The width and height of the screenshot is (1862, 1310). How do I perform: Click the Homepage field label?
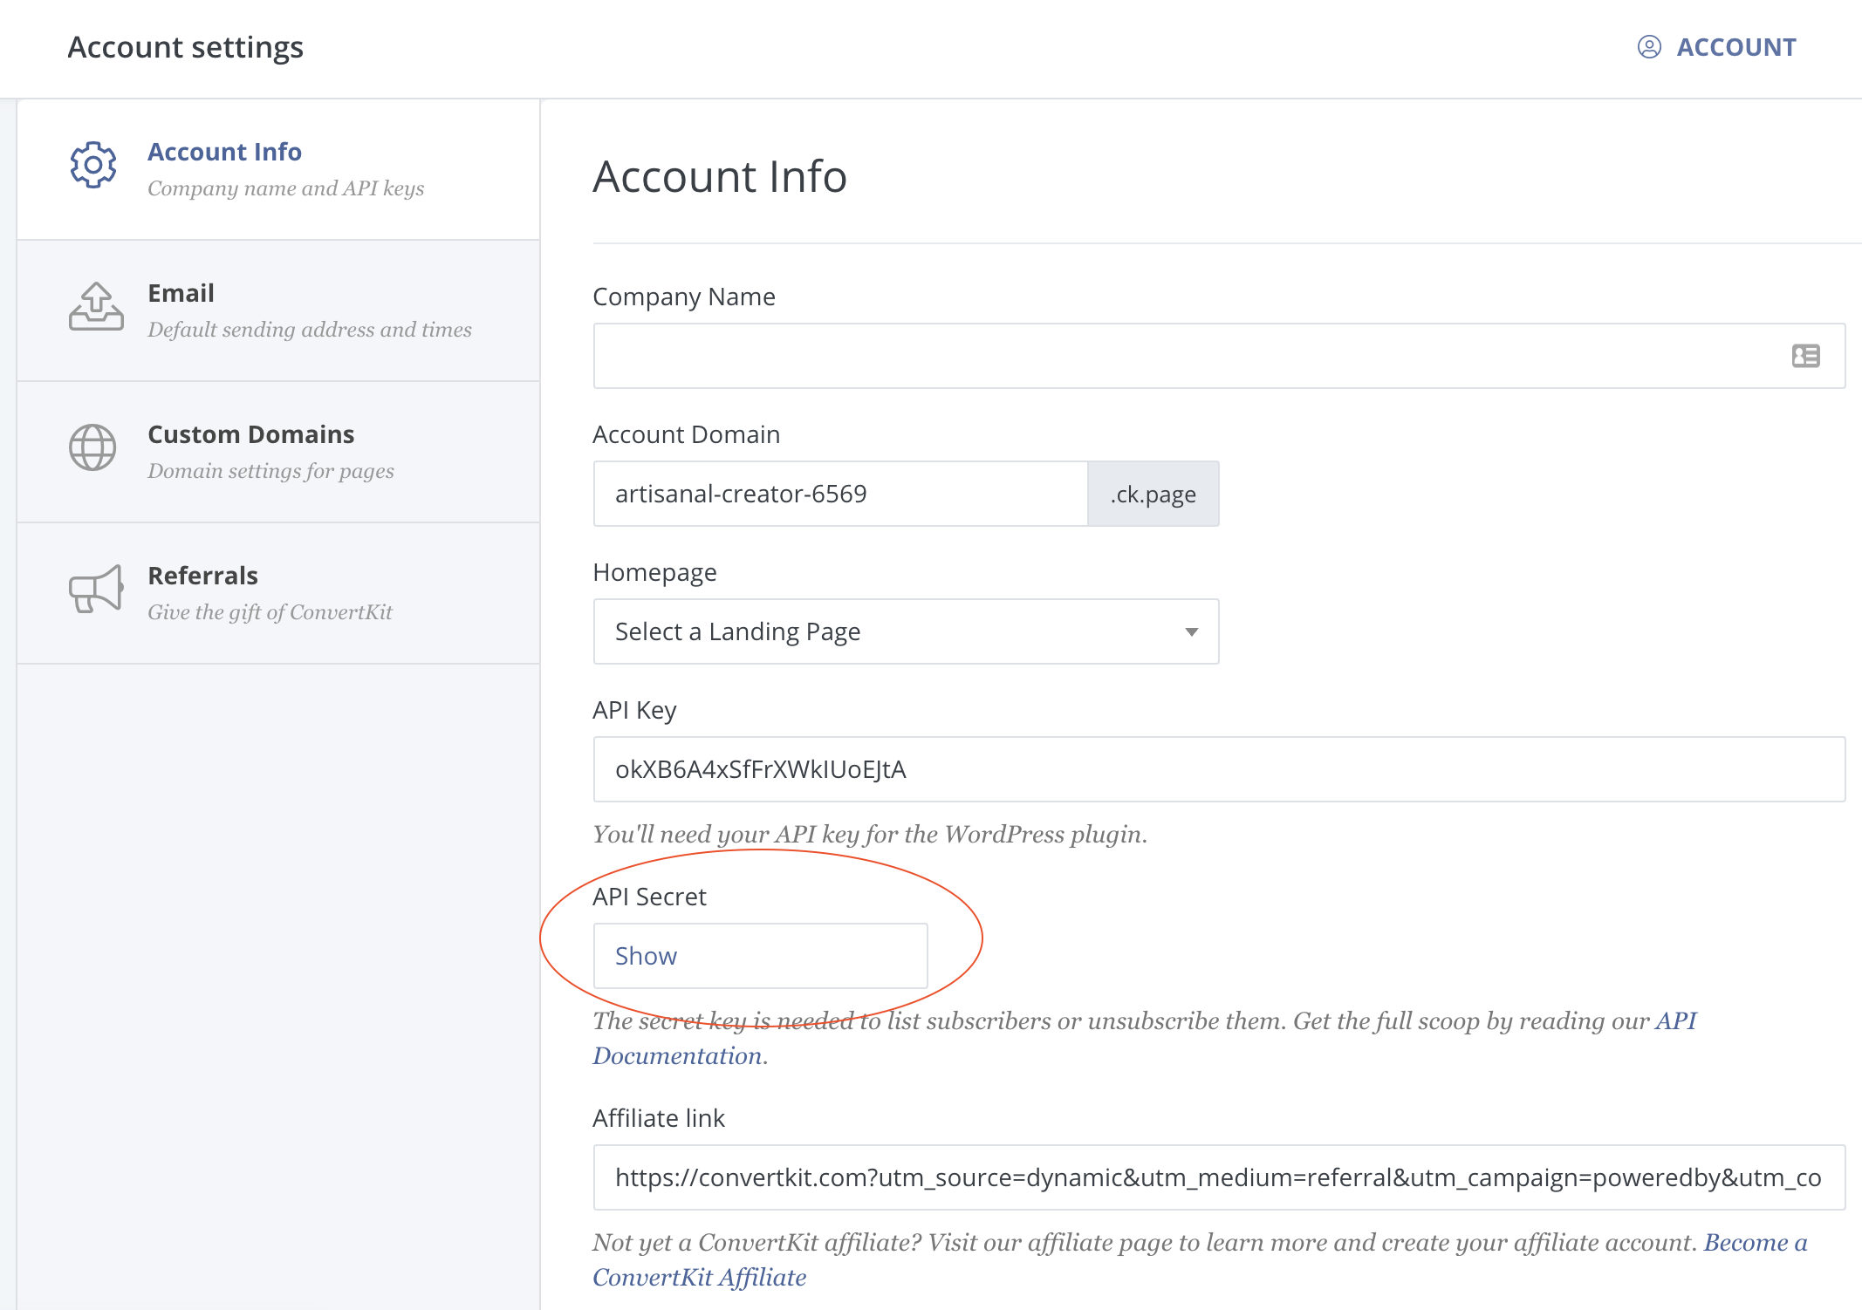654,572
